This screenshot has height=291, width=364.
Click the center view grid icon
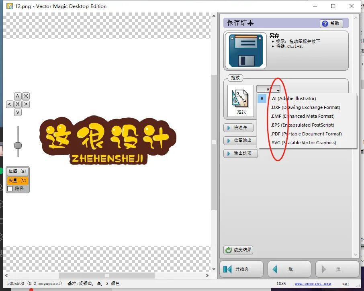[18, 104]
